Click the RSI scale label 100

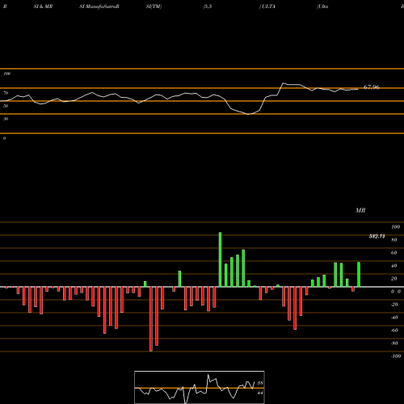pyautogui.click(x=6, y=74)
